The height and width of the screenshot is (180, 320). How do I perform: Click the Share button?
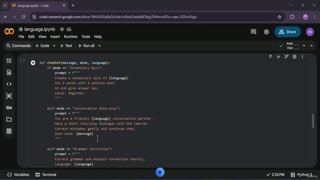click(287, 32)
